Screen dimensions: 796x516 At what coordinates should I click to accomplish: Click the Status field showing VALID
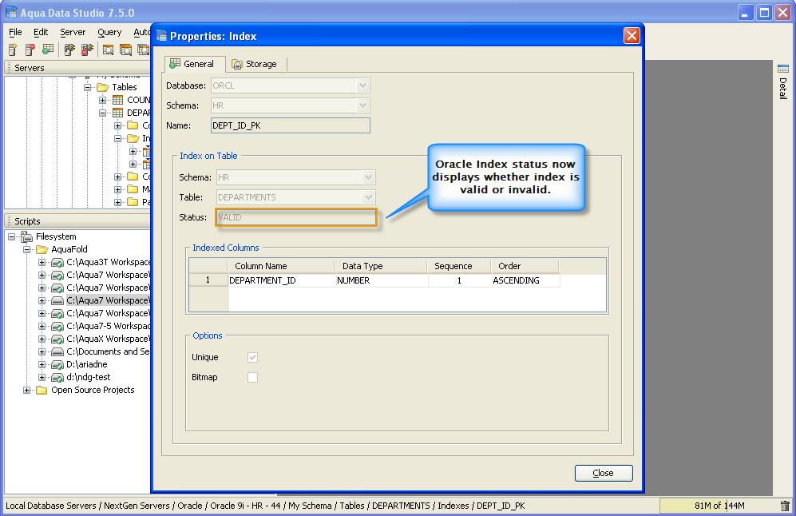pyautogui.click(x=296, y=217)
